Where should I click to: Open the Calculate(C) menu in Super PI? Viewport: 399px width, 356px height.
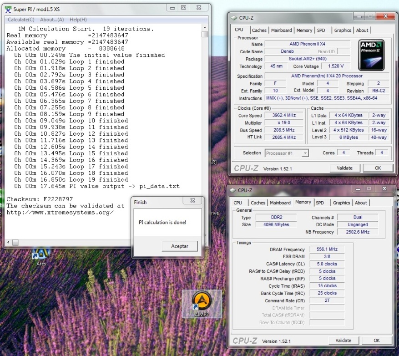click(x=21, y=20)
